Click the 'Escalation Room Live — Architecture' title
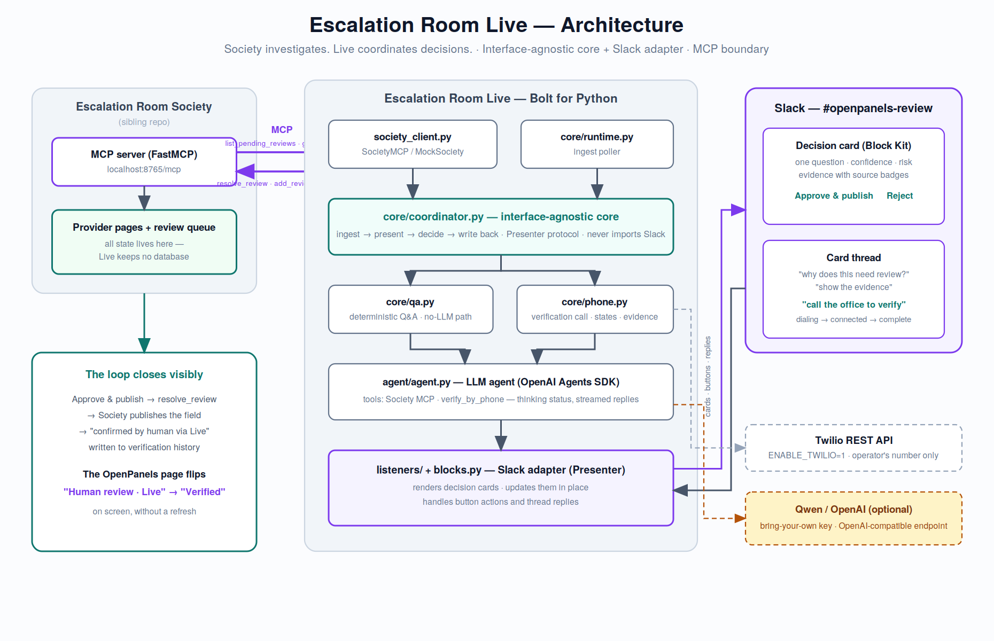 point(496,25)
